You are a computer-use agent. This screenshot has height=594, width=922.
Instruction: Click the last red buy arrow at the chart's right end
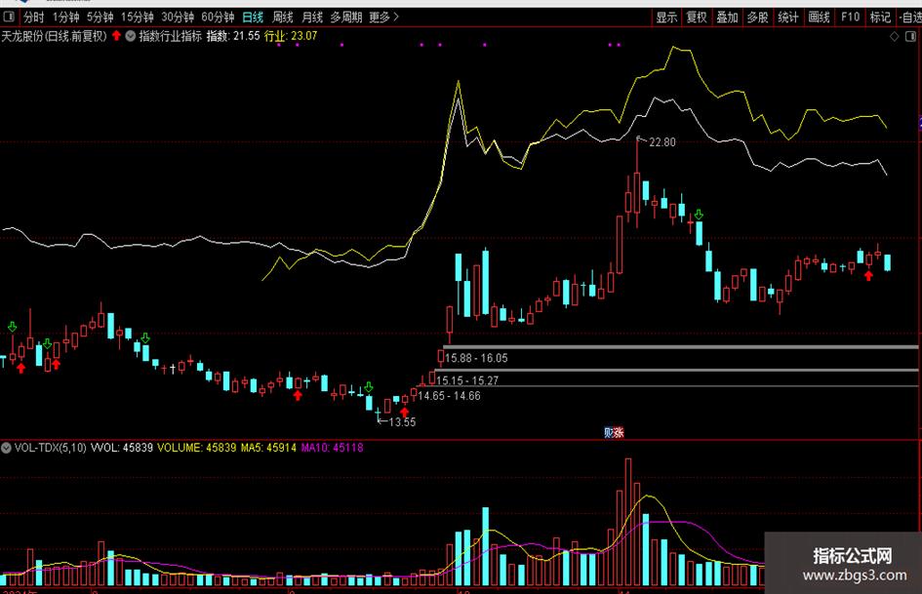868,275
